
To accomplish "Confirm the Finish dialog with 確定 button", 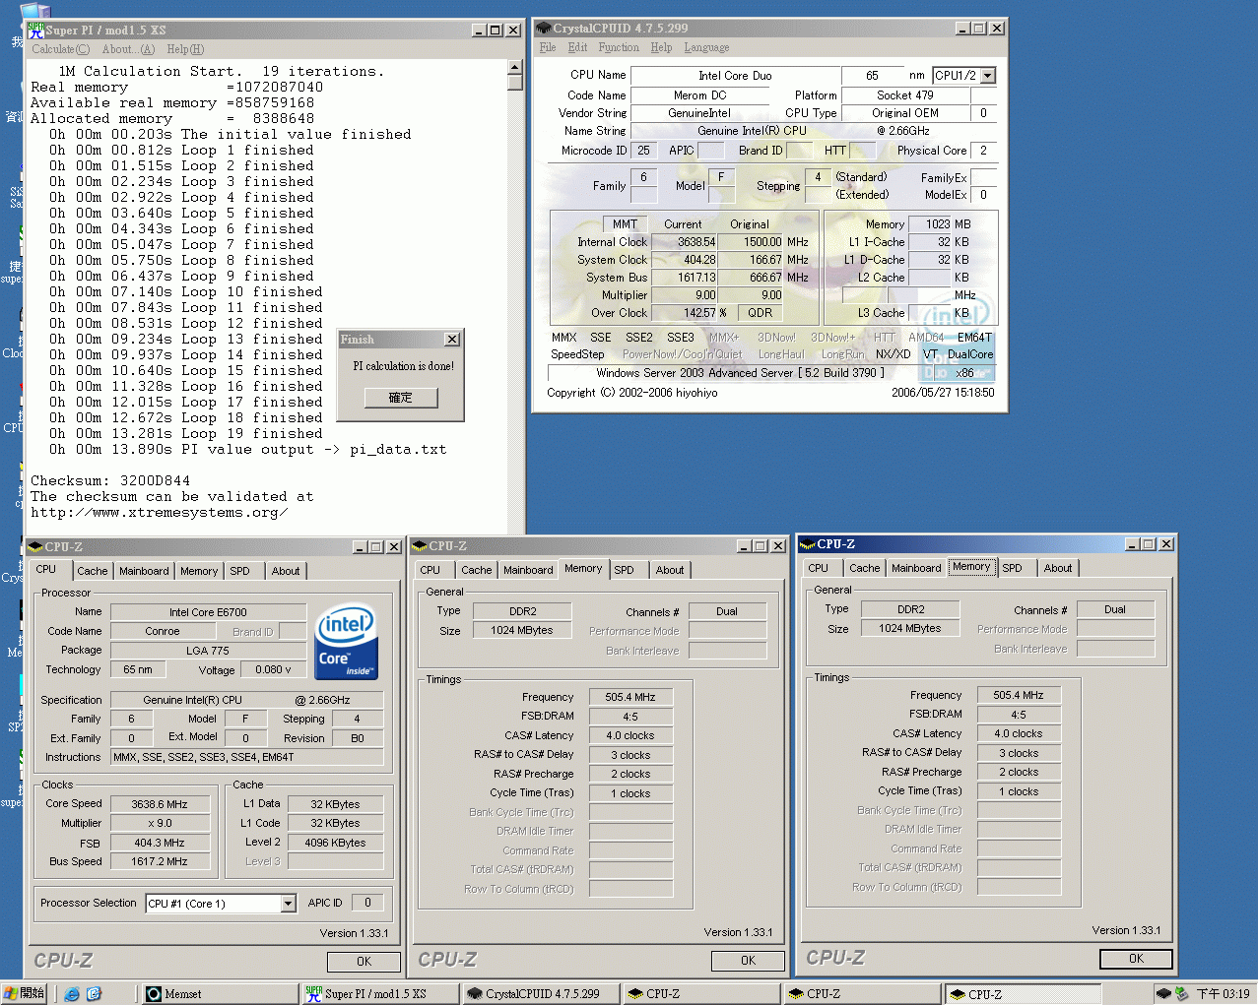I will [401, 398].
